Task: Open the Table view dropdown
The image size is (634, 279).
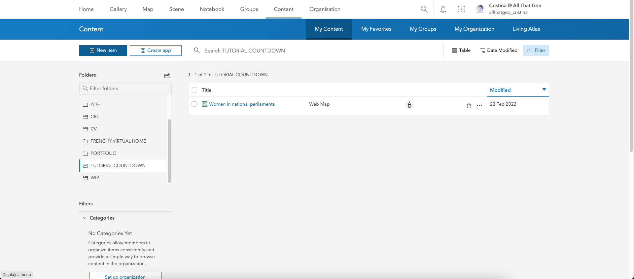Action: tap(461, 50)
